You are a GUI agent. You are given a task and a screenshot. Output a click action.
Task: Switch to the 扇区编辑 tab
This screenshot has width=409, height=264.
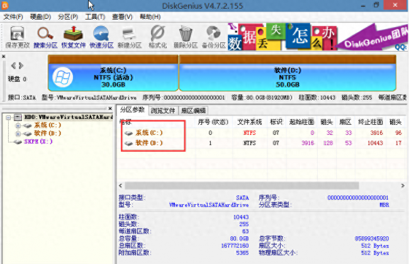pos(193,111)
